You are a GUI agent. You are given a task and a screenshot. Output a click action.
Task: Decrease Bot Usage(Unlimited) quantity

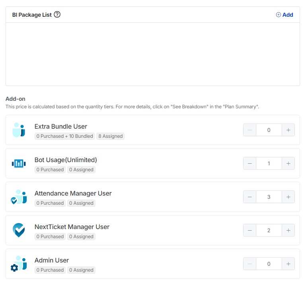point(249,163)
